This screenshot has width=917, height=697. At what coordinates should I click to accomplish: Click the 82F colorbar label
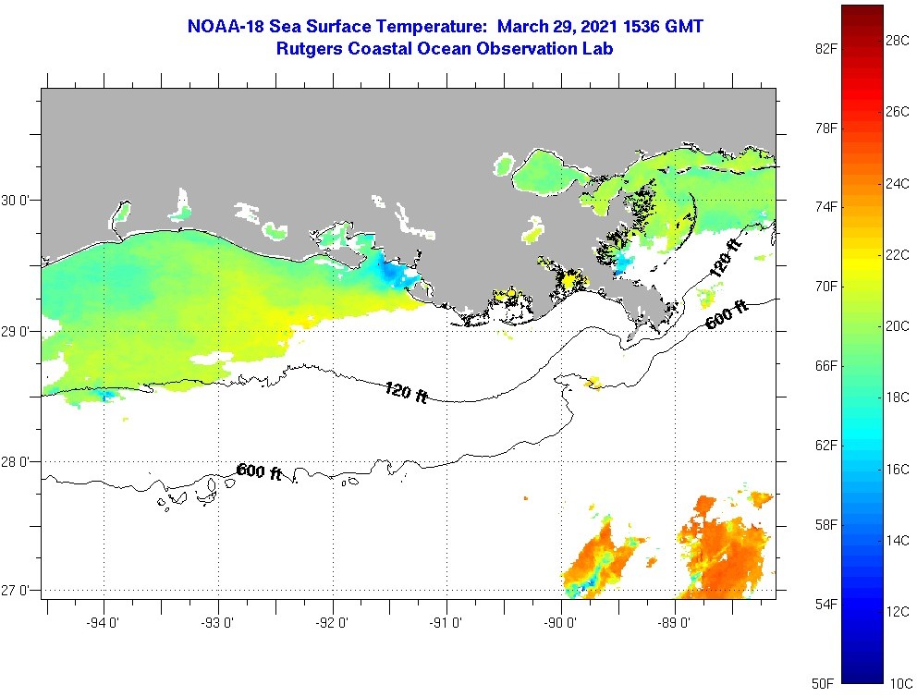point(825,49)
